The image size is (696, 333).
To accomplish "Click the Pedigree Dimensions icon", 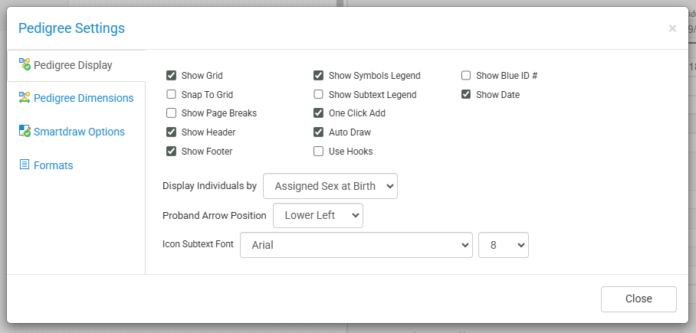I will coord(25,98).
